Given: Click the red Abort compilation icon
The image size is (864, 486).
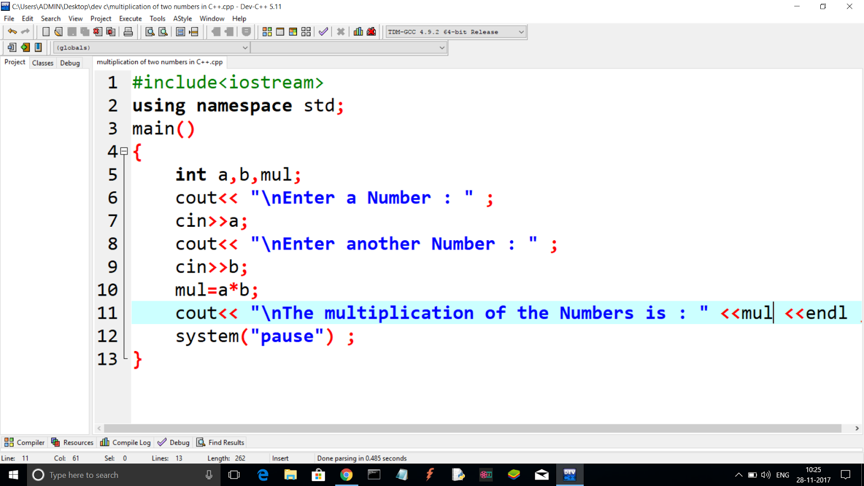Looking at the screenshot, I should click(x=340, y=31).
